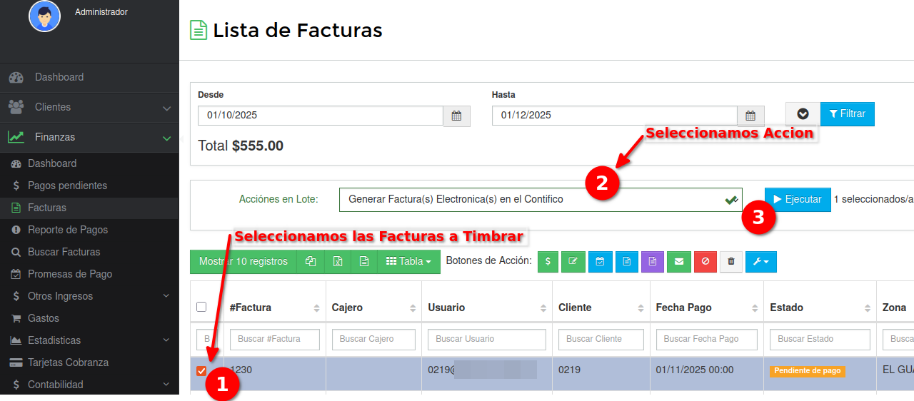Click the green edit invoice action button
This screenshot has width=914, height=401.
573,262
